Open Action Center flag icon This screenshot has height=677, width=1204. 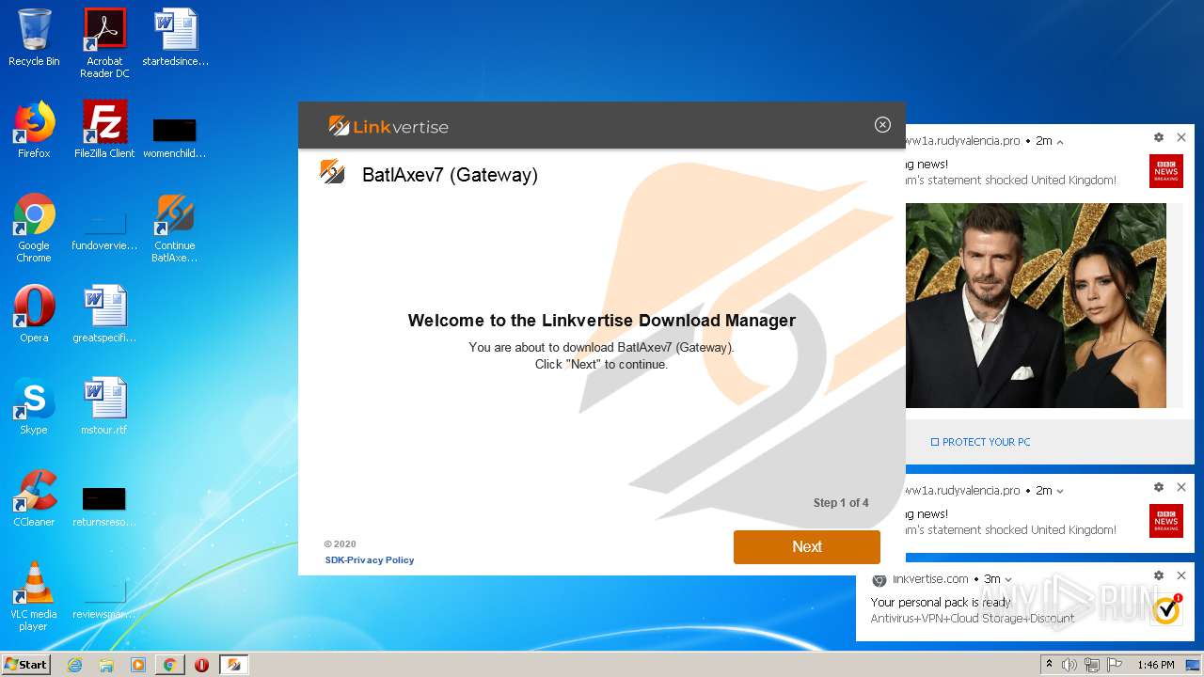1115,665
